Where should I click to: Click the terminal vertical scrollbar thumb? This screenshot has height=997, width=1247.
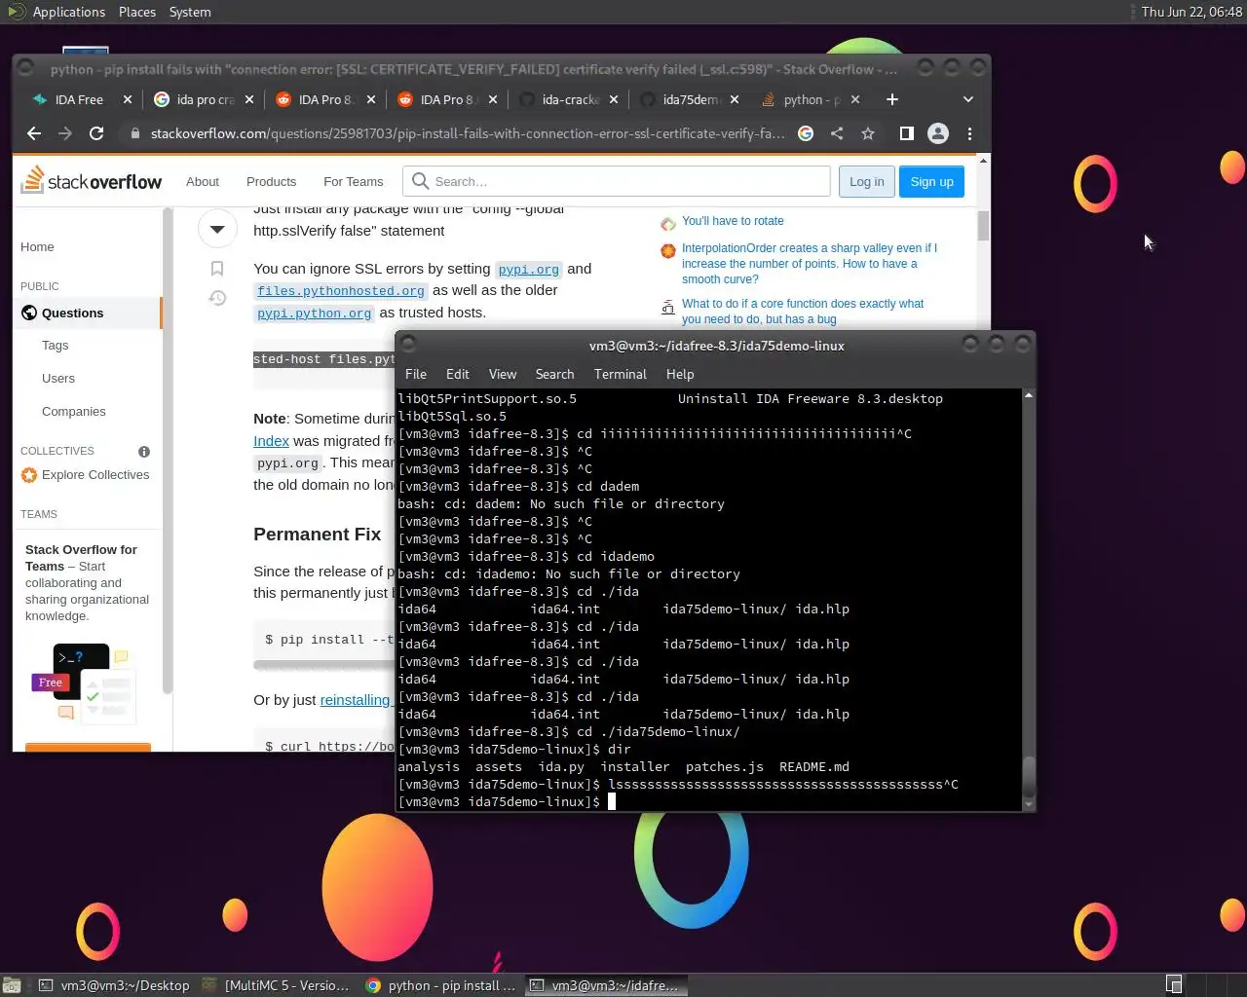click(x=1028, y=775)
